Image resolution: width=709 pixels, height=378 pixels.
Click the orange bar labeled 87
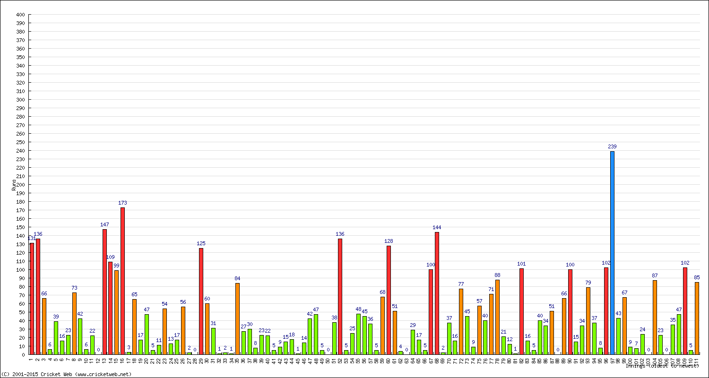(655, 318)
